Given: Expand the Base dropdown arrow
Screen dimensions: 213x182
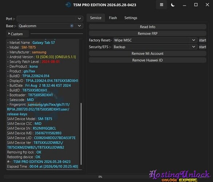Looking at the screenshot, I should pos(79,26).
